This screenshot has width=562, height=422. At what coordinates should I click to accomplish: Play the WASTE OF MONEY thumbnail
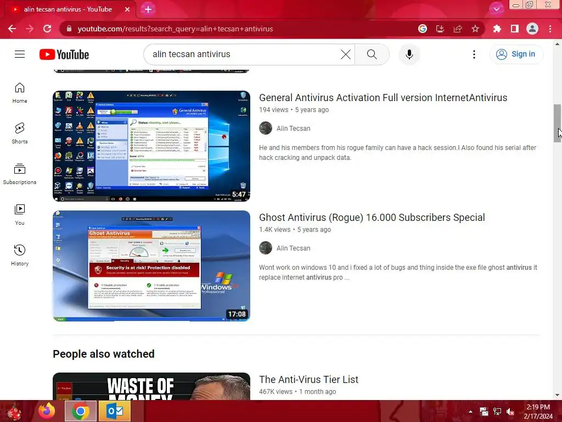pyautogui.click(x=151, y=386)
